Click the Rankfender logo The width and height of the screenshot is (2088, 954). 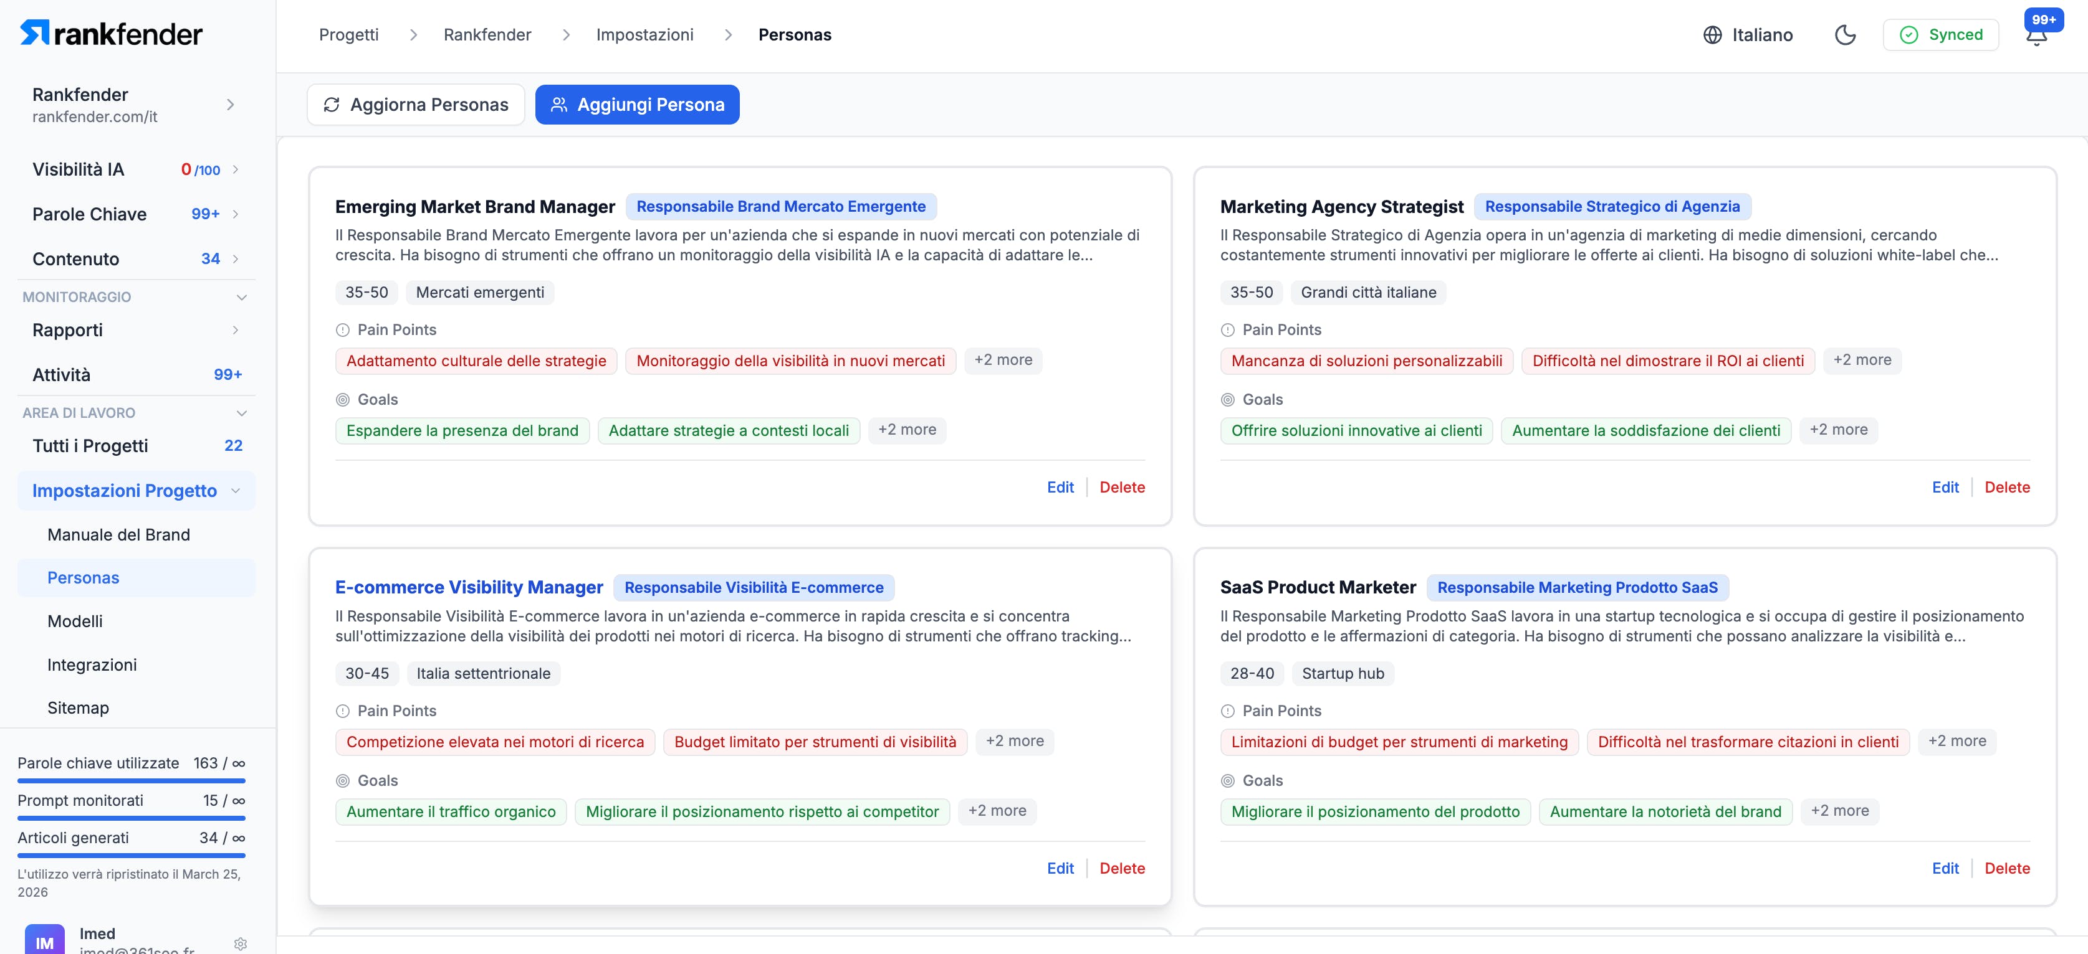click(111, 33)
